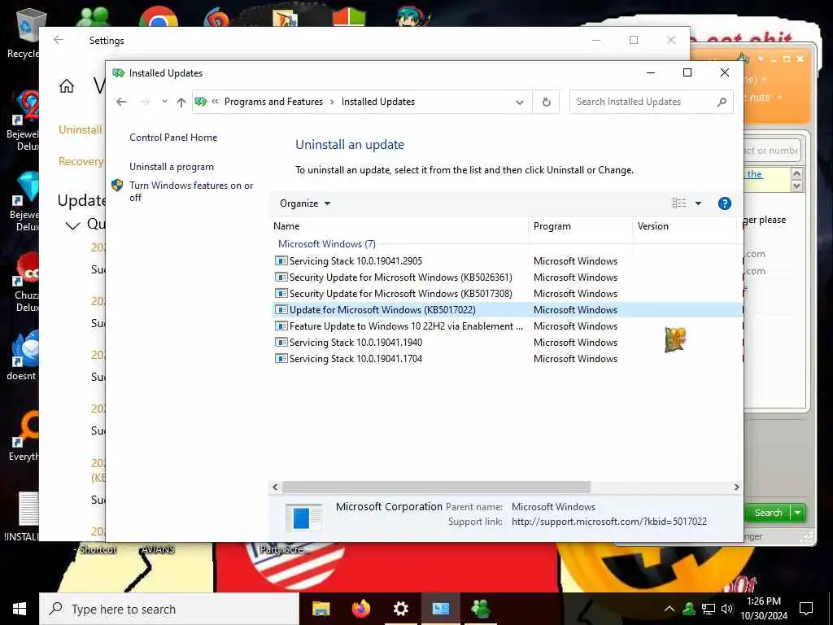Sort by the Version column header
Viewport: 833px width, 625px height.
[684, 226]
